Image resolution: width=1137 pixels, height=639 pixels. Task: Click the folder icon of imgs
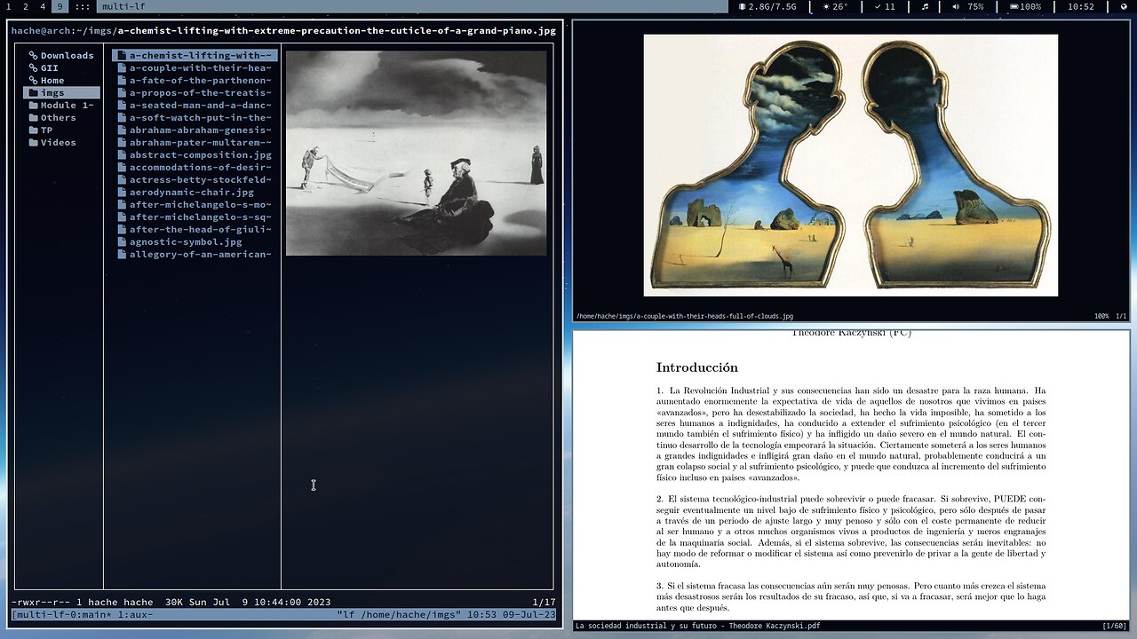point(33,92)
